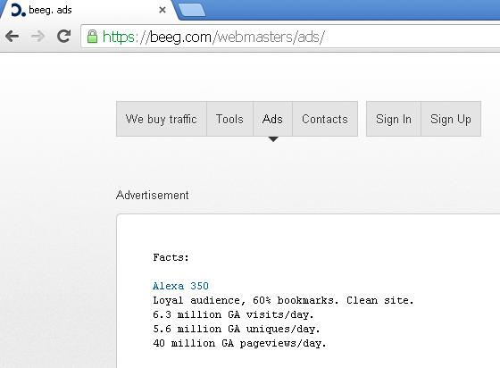
Task: Open the We buy traffic menu item
Action: (x=162, y=119)
